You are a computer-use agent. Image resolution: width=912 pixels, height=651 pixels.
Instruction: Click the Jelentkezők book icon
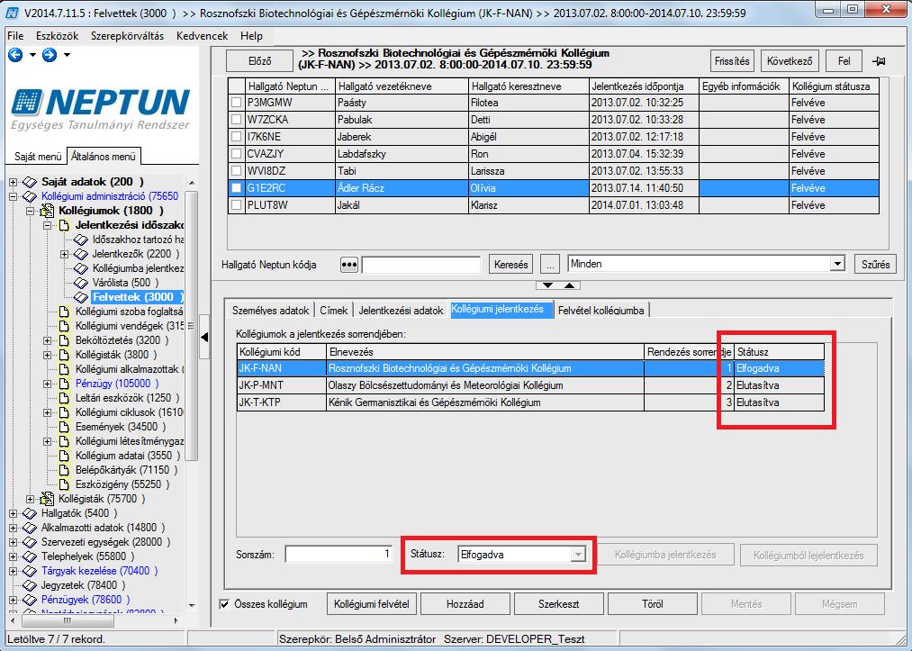pyautogui.click(x=81, y=254)
